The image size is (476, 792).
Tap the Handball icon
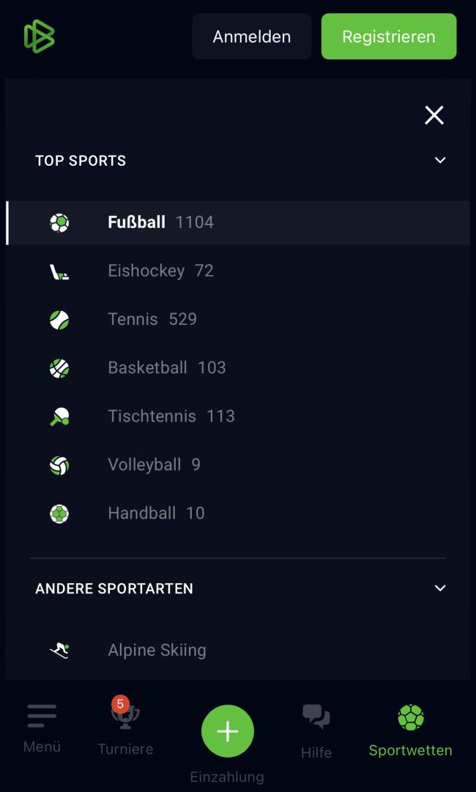(x=59, y=513)
